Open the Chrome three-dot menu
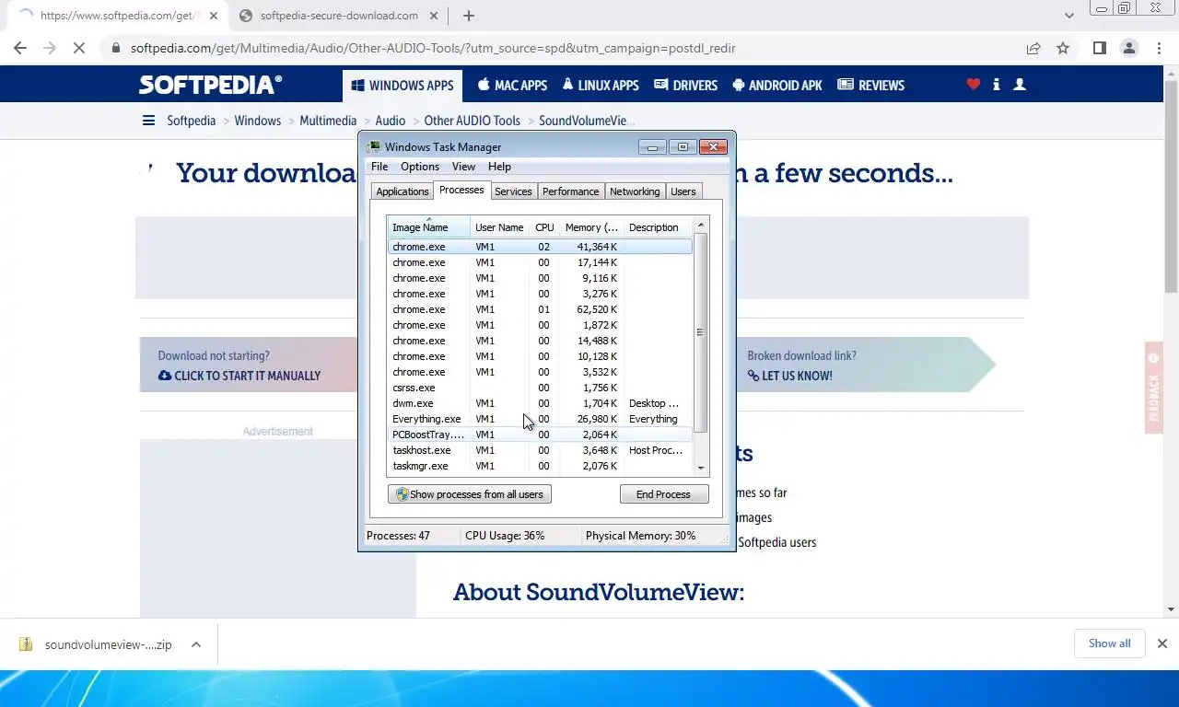The width and height of the screenshot is (1179, 707). [x=1158, y=48]
